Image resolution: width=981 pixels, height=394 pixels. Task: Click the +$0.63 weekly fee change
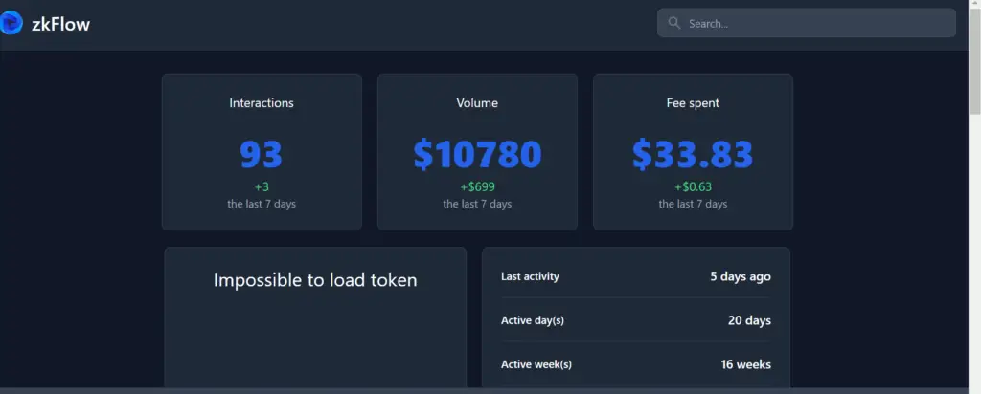click(x=694, y=186)
